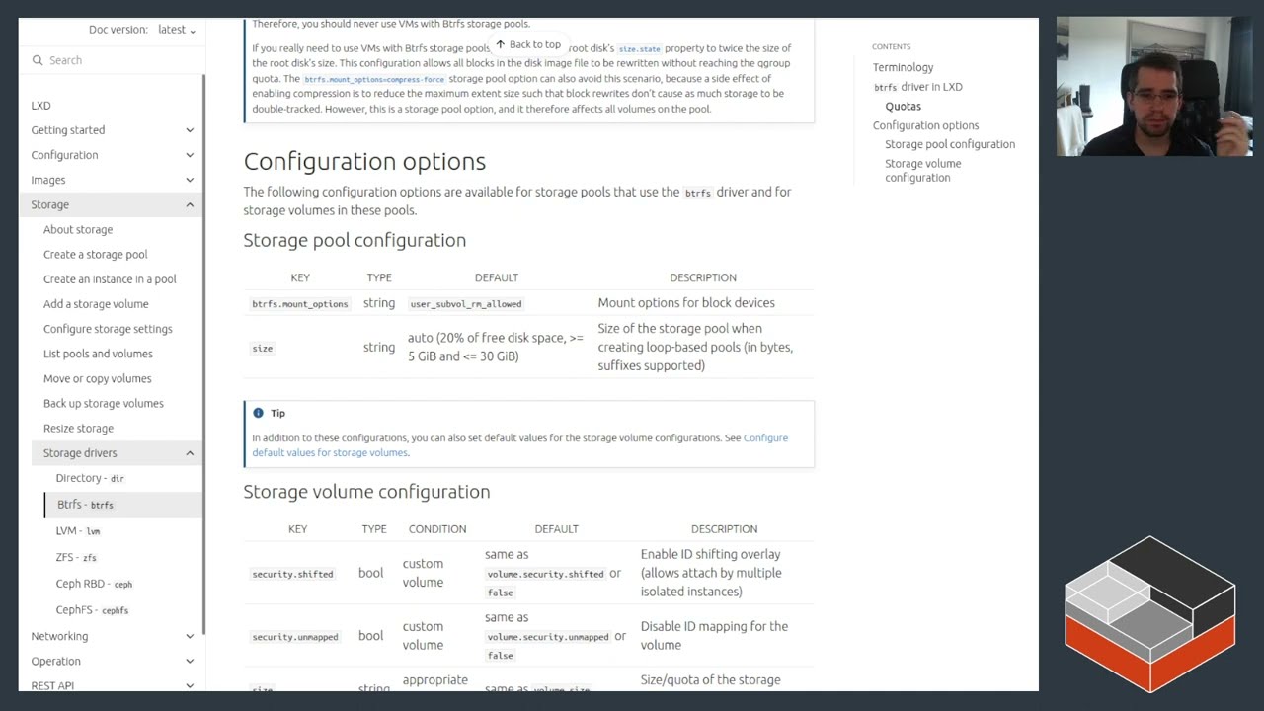Screen dimensions: 1264x711
Task: Click the search magnifier icon
Action: [x=37, y=60]
